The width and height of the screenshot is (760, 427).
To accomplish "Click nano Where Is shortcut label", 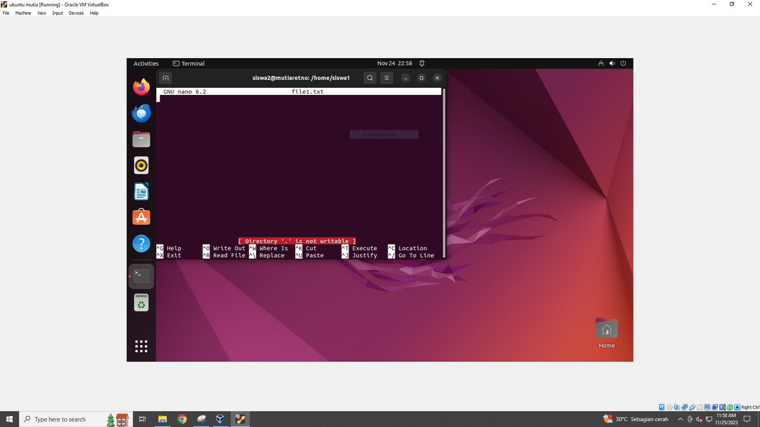I will [274, 248].
